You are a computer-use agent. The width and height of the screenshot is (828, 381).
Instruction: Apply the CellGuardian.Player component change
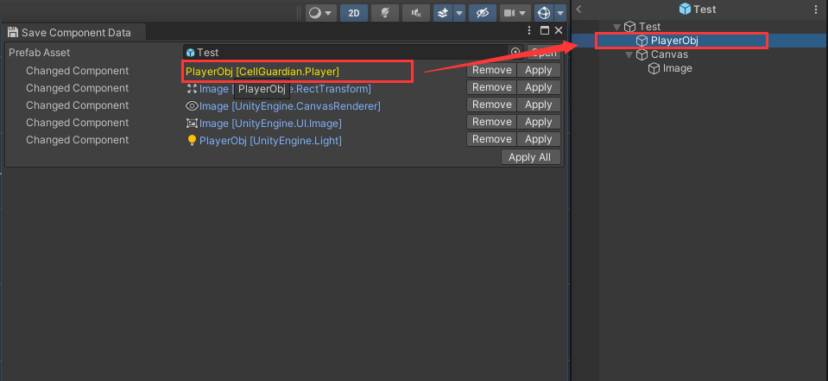coord(538,70)
